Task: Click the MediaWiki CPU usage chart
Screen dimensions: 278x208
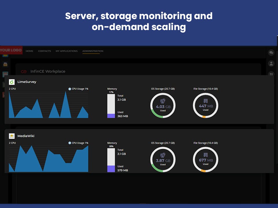Action: click(49, 159)
